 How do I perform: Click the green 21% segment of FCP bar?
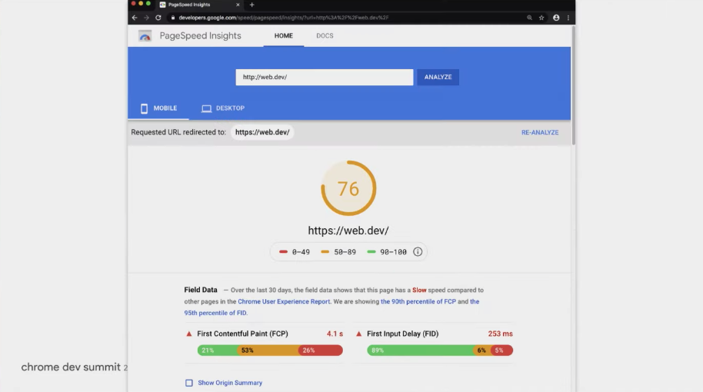217,350
